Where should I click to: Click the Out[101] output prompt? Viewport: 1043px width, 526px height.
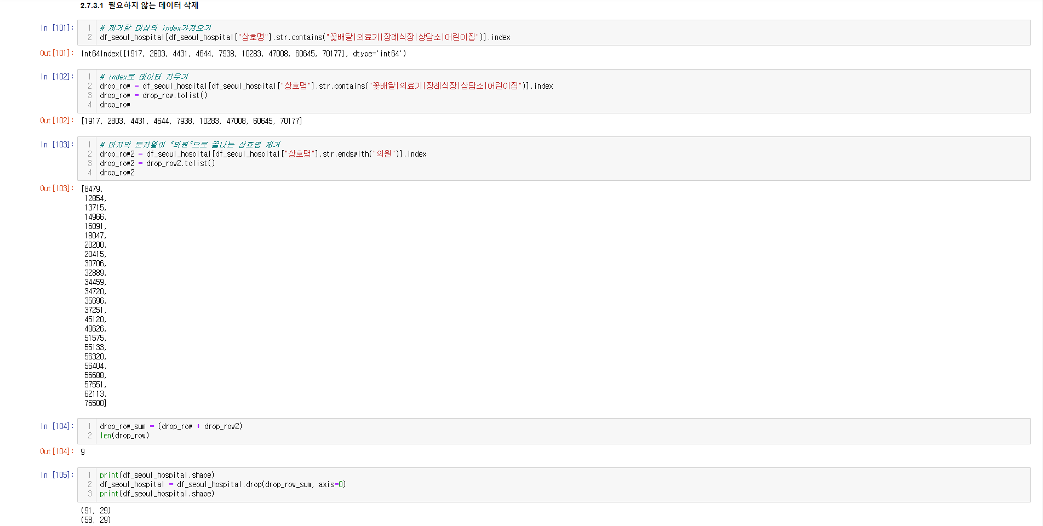click(x=56, y=53)
